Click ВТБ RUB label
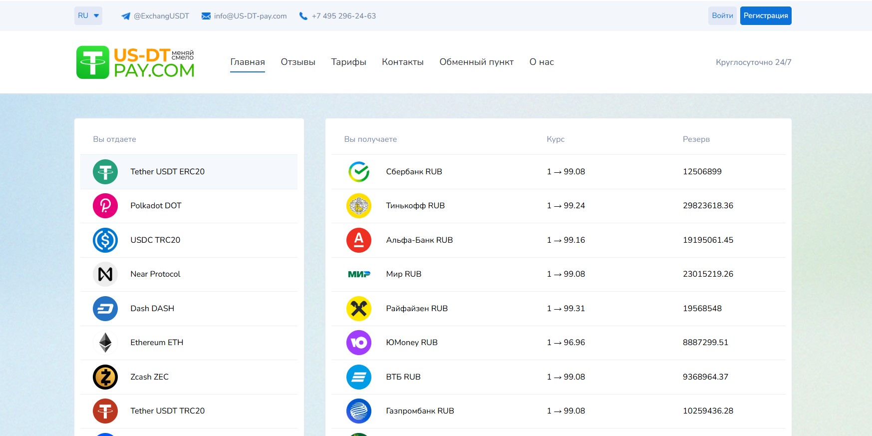The width and height of the screenshot is (872, 436). (x=403, y=377)
